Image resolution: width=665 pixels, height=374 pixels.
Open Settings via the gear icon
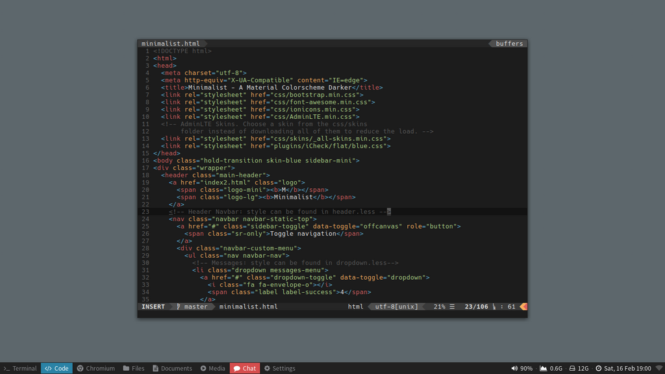pos(267,368)
